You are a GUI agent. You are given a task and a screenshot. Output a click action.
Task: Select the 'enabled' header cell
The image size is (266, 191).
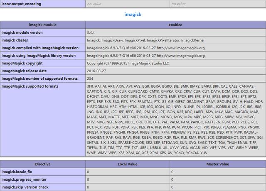pos(175,25)
